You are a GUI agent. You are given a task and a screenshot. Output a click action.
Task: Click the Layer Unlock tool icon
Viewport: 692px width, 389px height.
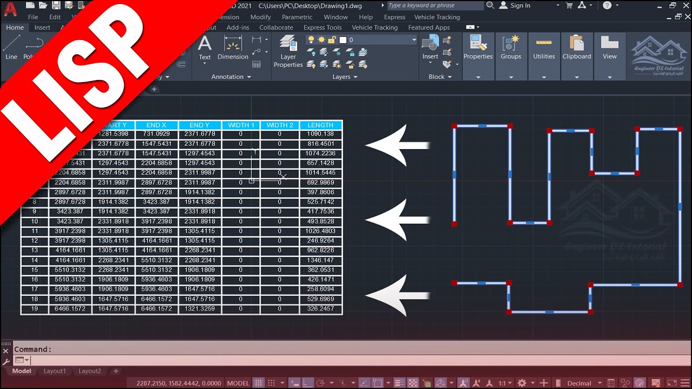click(350, 64)
